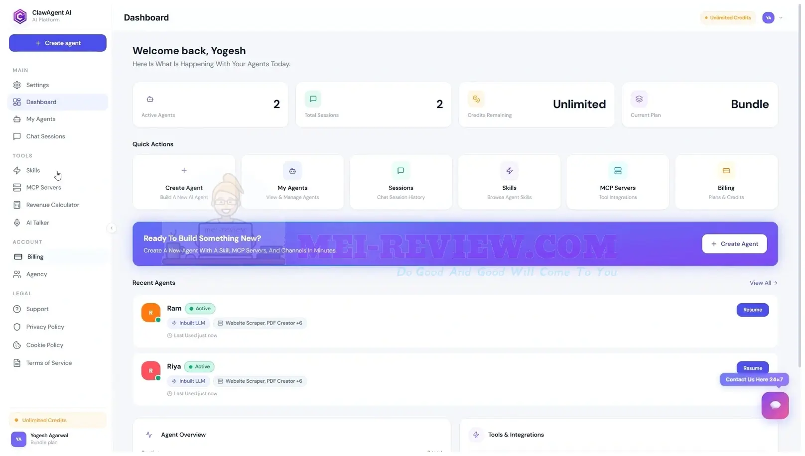Click the Agency people icon in sidebar
805x456 pixels.
17,274
